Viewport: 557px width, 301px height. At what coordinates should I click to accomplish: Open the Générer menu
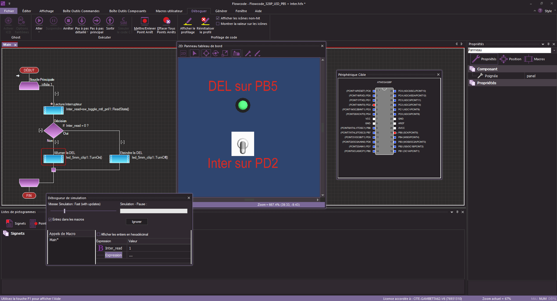(x=221, y=11)
